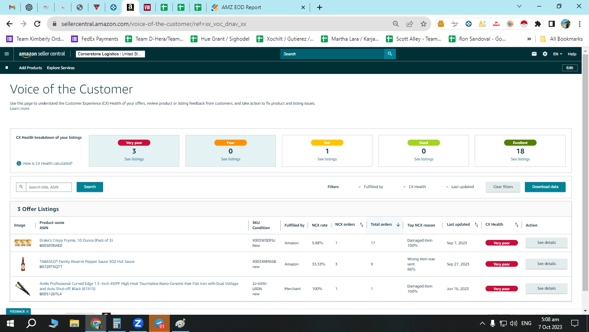
Task: Open the Paint app on taskbar
Action: tap(180, 323)
